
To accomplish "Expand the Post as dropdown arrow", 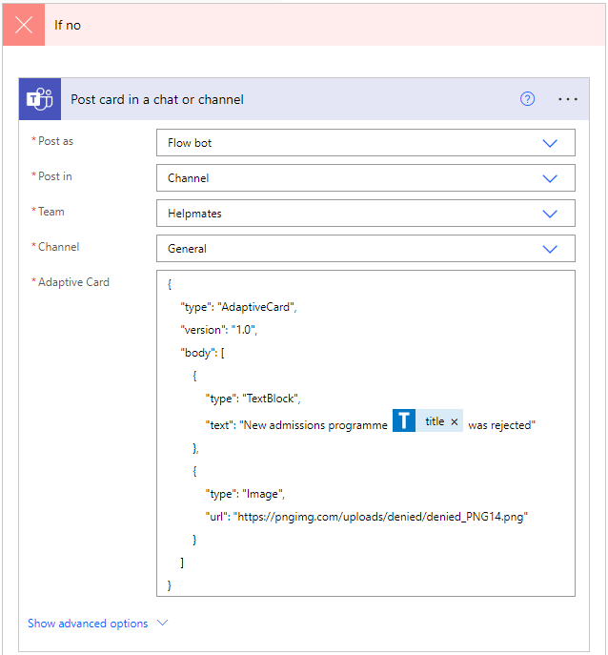I will tap(549, 143).
